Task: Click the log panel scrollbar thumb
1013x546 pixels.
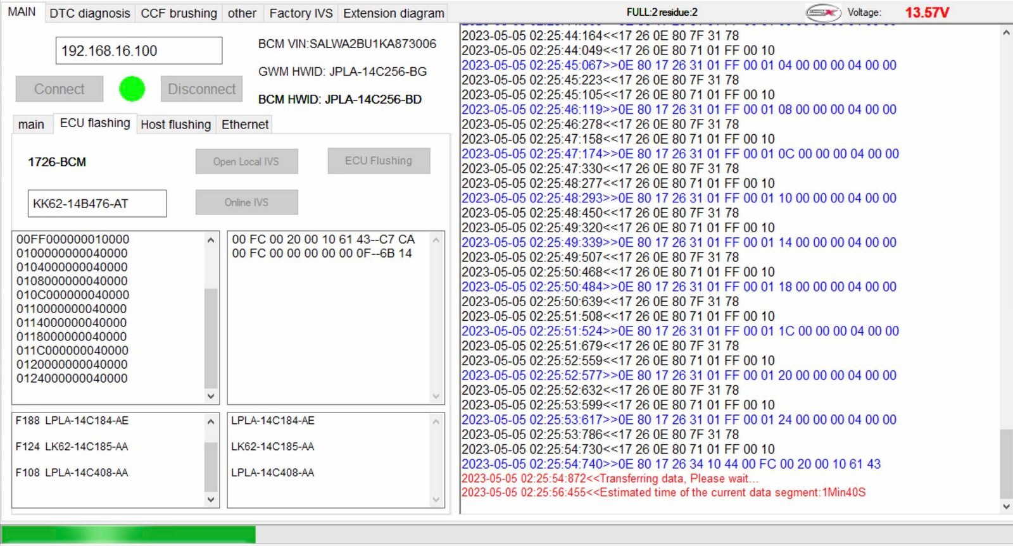Action: click(1006, 464)
